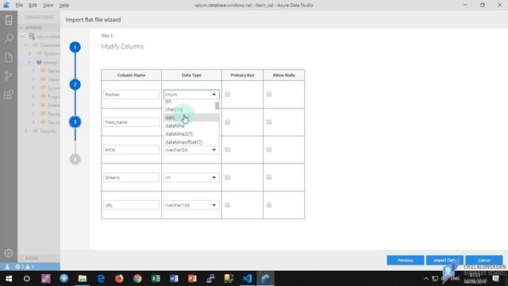This screenshot has width=508, height=286.
Task: Launch PowerPoint from taskbar
Action: coord(192,279)
